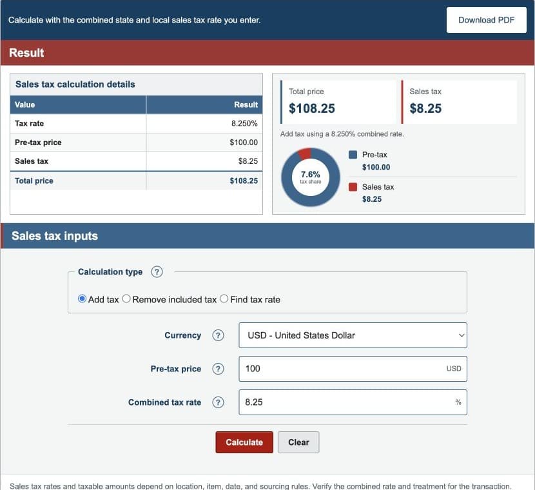Click the Pre-tax price $100.00 table cell
The height and width of the screenshot is (490, 535).
click(x=204, y=142)
